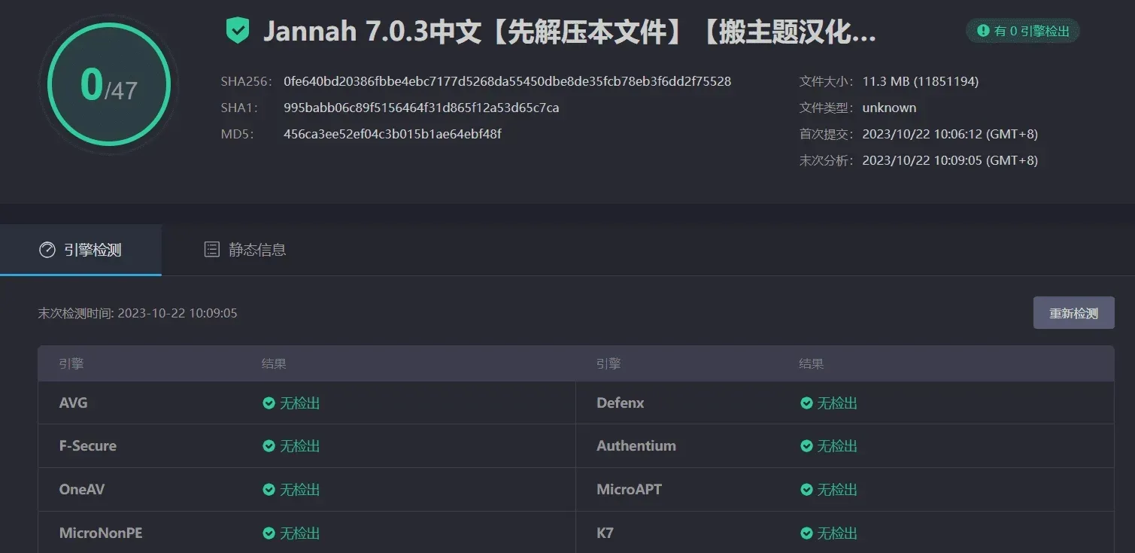Viewport: 1135px width, 553px height.
Task: Click the K7 engine name
Action: pos(605,533)
